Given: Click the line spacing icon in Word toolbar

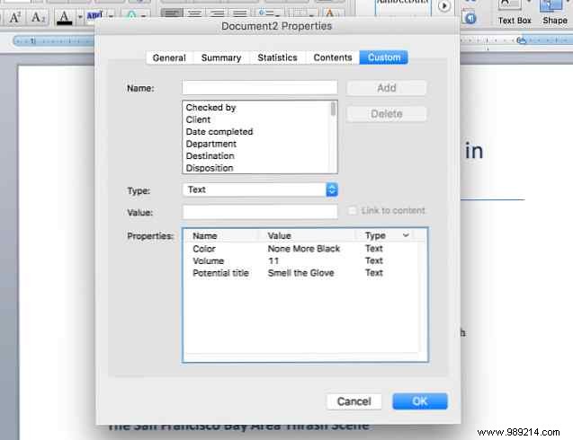Looking at the screenshot, I should pyautogui.click(x=268, y=13).
